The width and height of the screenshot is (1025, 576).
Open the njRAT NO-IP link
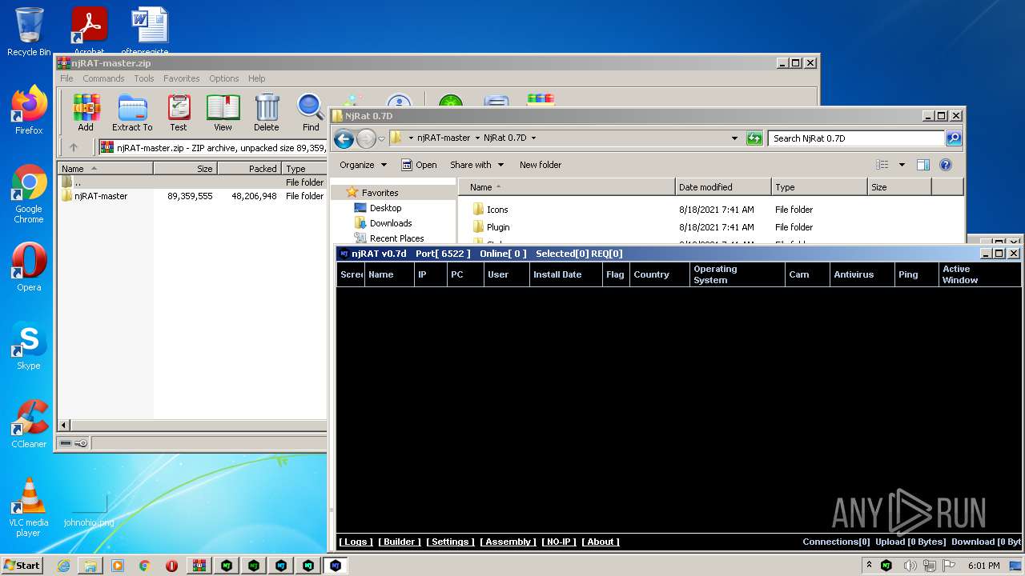[x=559, y=542]
